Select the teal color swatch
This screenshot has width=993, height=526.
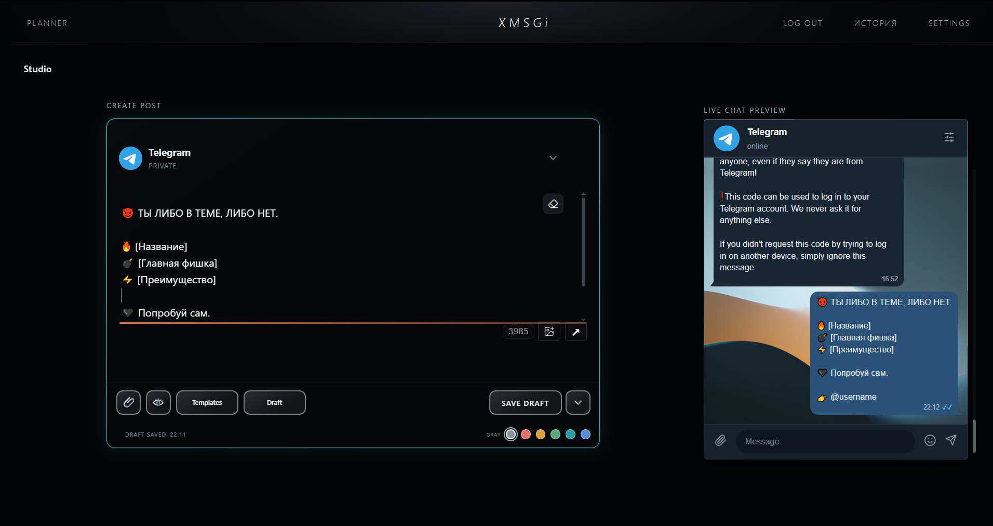point(570,435)
